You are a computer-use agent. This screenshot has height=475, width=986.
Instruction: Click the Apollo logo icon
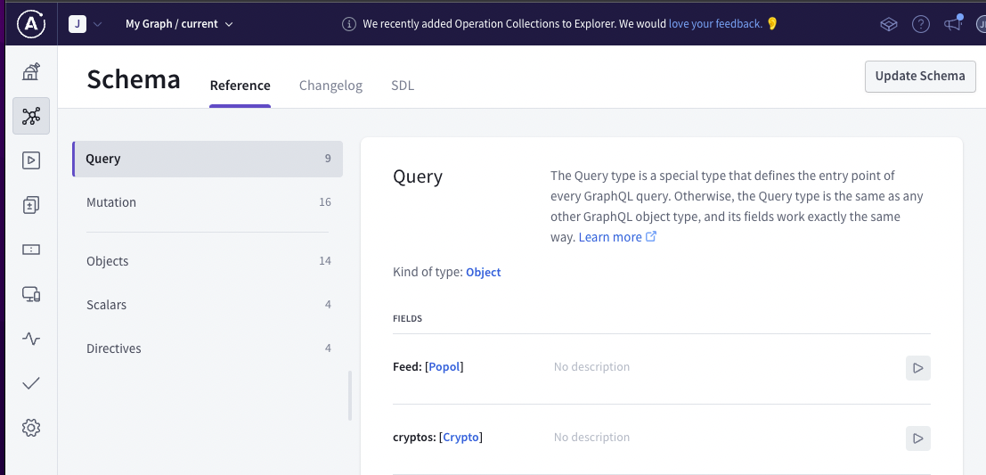point(31,23)
